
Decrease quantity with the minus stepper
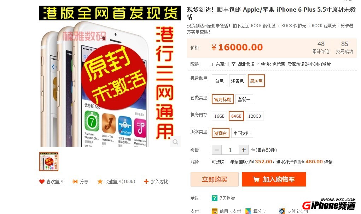217,150
